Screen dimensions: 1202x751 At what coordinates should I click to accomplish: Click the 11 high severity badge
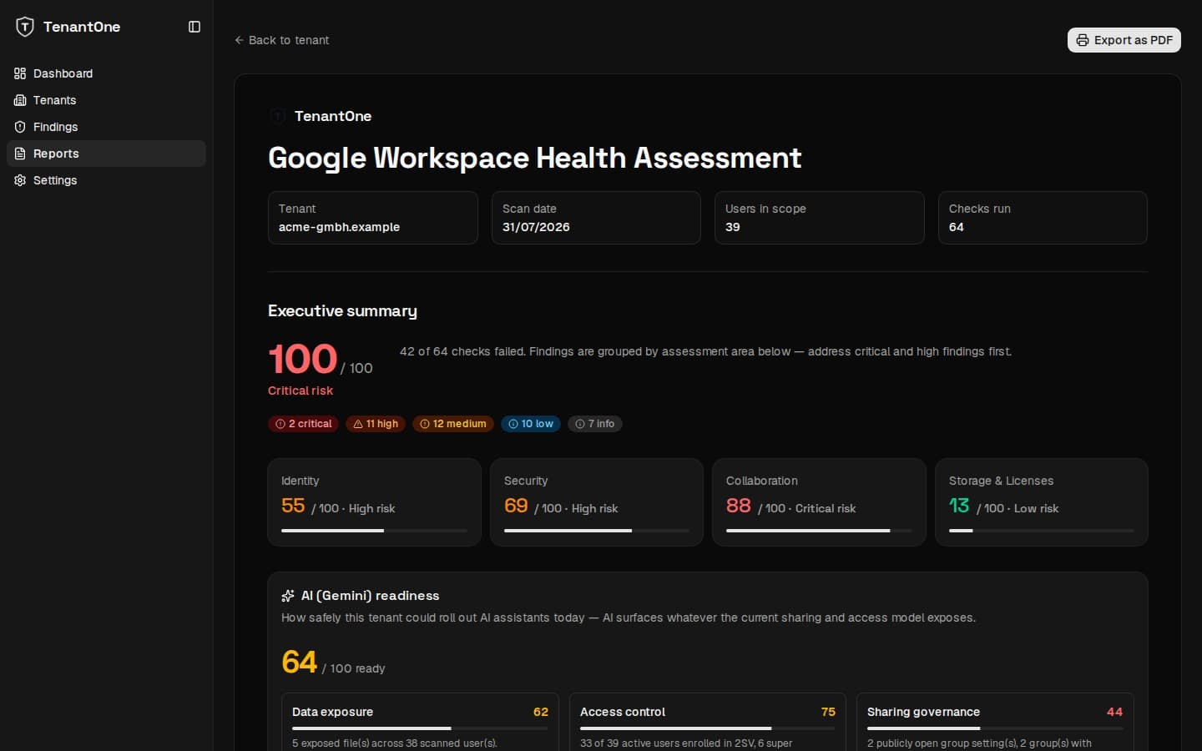[x=376, y=424]
